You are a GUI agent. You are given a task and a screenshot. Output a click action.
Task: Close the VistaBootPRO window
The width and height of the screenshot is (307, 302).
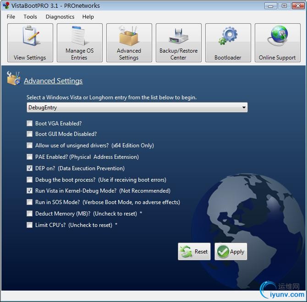[298, 6]
